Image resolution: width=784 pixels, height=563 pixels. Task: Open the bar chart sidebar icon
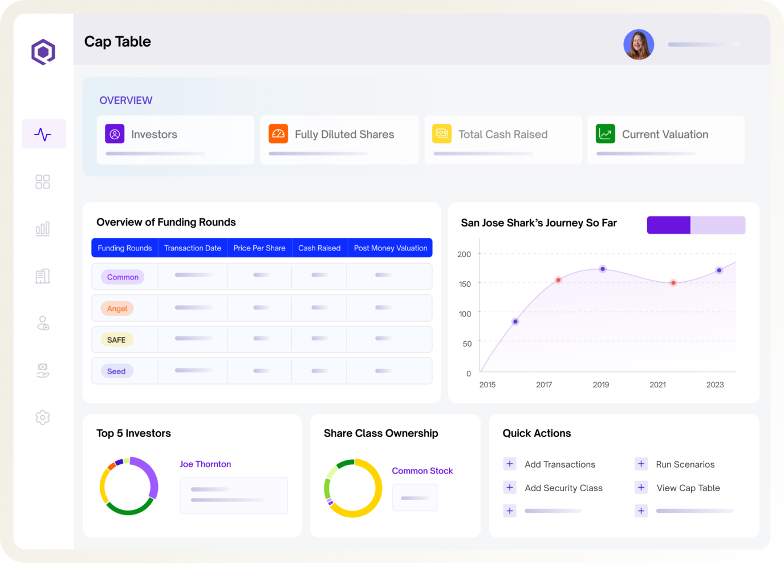pyautogui.click(x=43, y=229)
